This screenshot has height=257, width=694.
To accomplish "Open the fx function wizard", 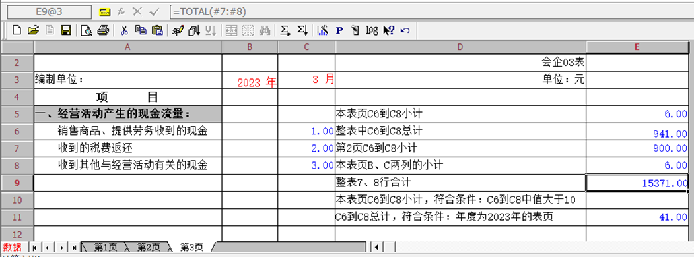I will [121, 12].
